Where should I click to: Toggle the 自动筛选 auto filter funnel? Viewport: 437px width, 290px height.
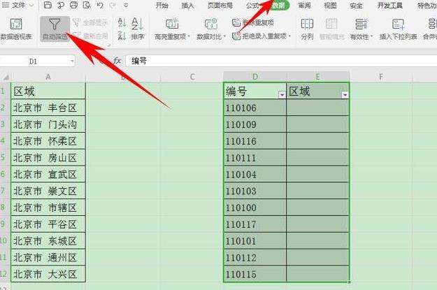coord(55,29)
